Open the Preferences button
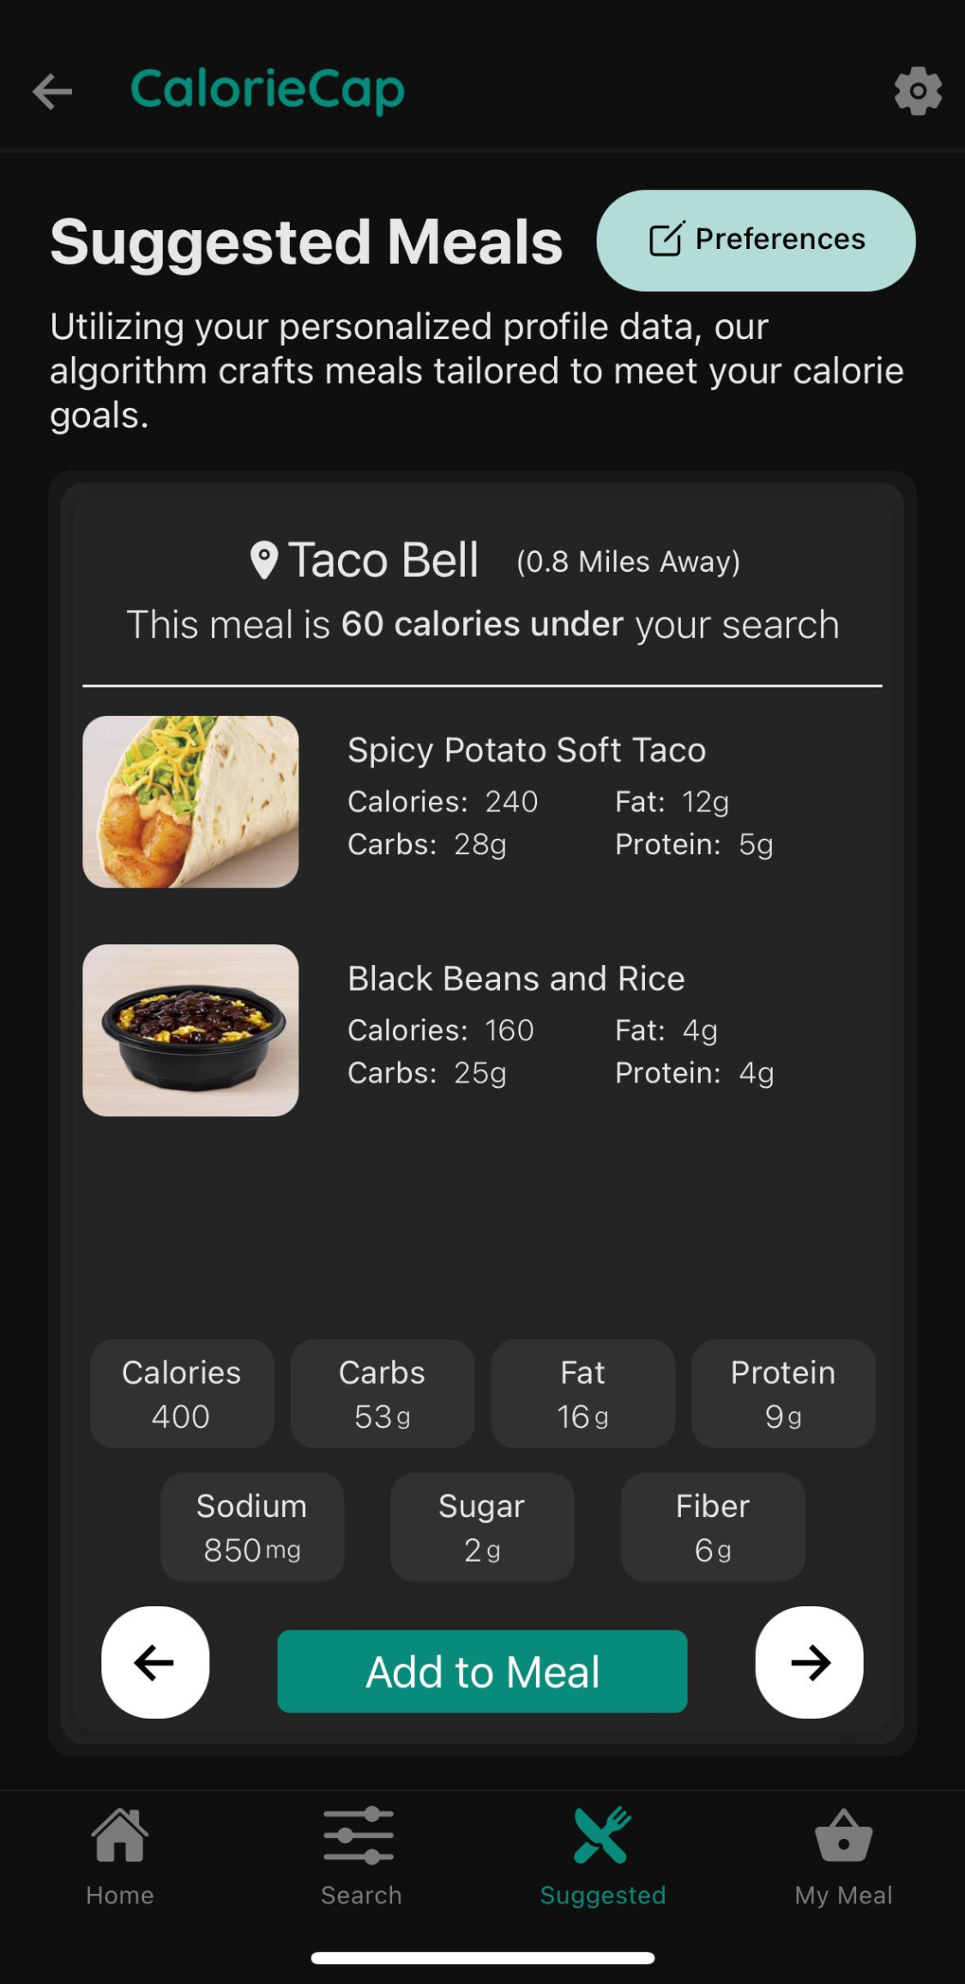The image size is (965, 1984). [x=756, y=240]
